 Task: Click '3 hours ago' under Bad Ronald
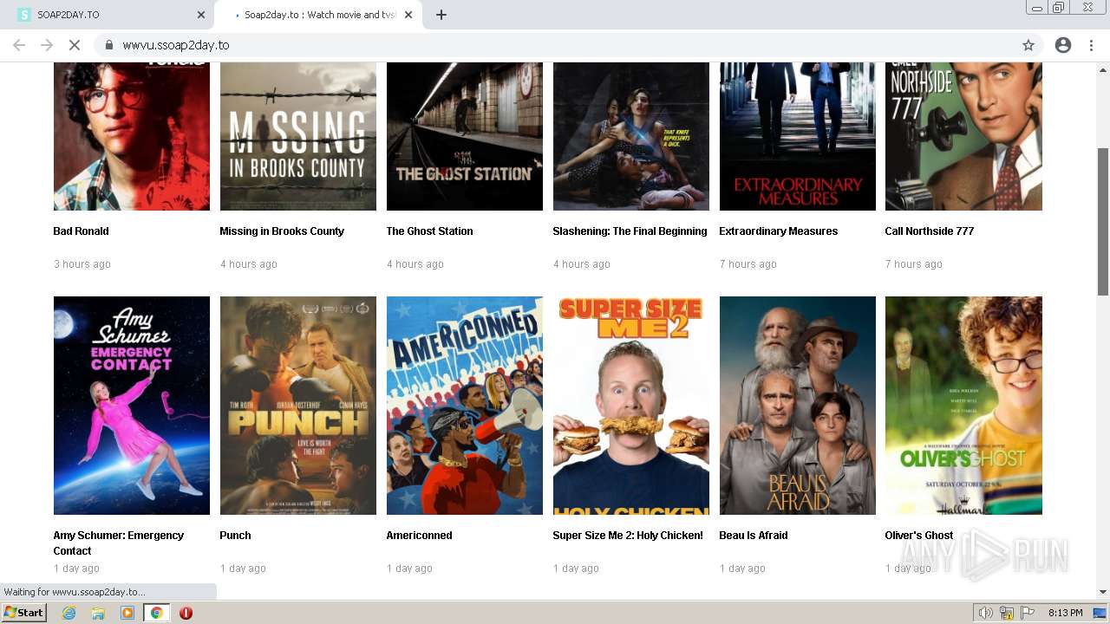pyautogui.click(x=82, y=264)
